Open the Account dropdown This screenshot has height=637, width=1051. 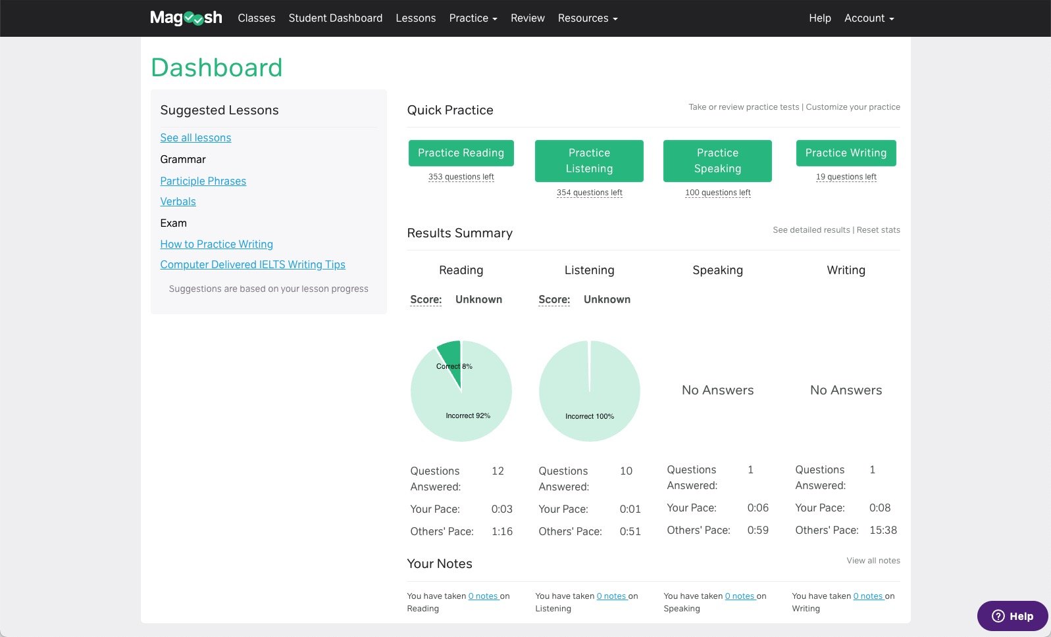868,18
